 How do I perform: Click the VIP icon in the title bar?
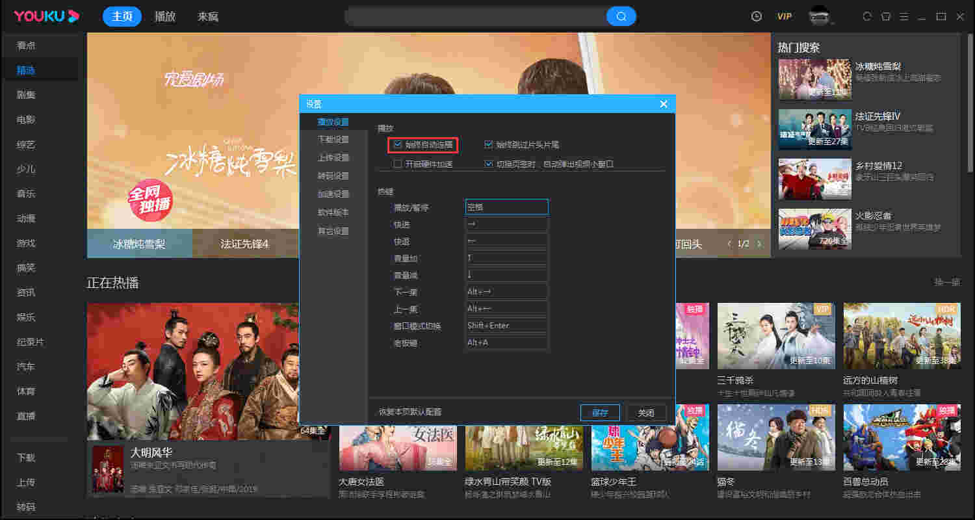click(784, 16)
